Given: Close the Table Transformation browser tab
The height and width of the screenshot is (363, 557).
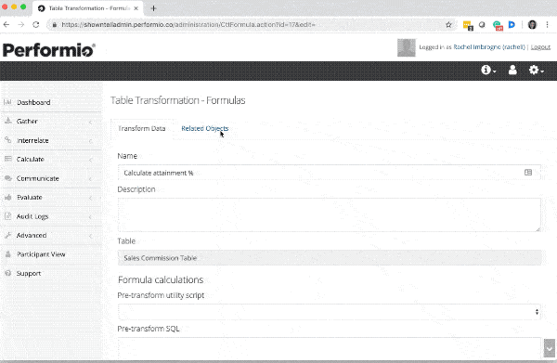Looking at the screenshot, I should [136, 8].
